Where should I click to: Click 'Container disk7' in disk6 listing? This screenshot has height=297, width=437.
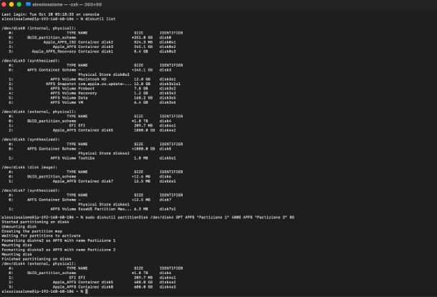tap(95, 181)
